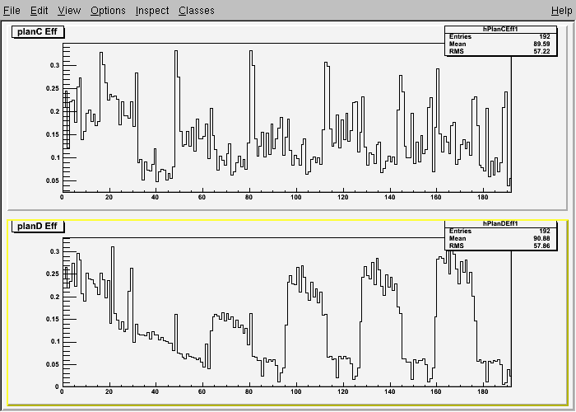Click y-axis label 0.3 in planC plot
The image size is (576, 412).
click(55, 65)
